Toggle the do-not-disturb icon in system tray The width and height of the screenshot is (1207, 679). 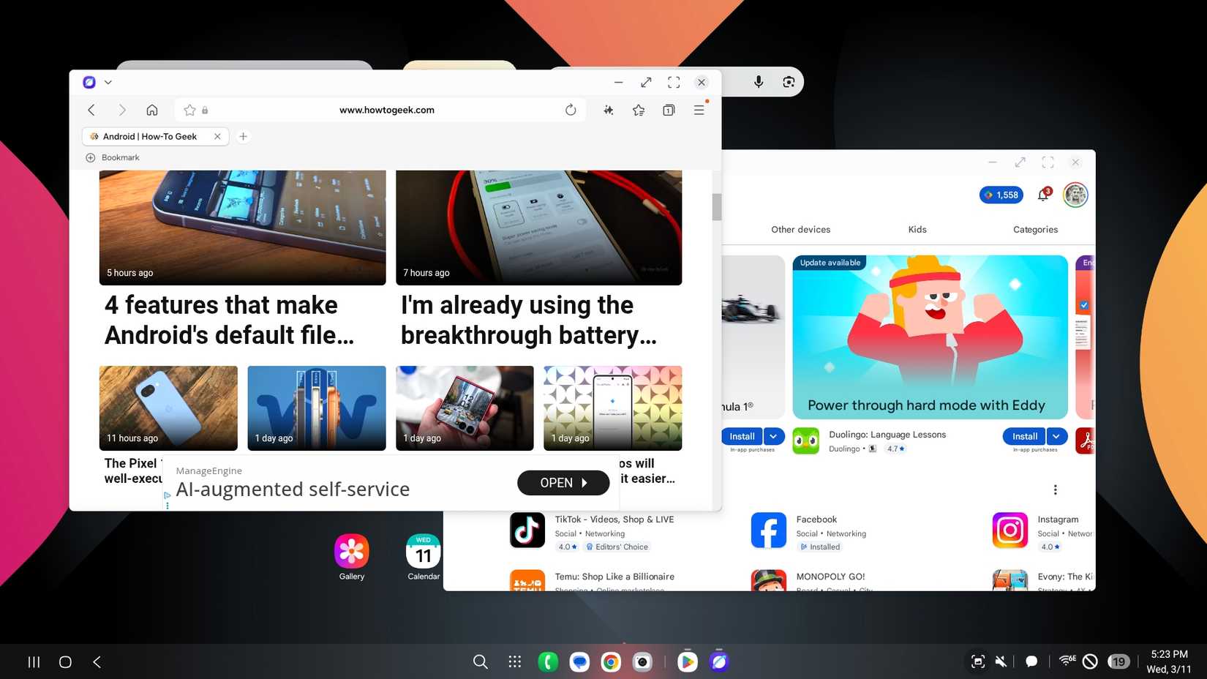coord(1090,661)
